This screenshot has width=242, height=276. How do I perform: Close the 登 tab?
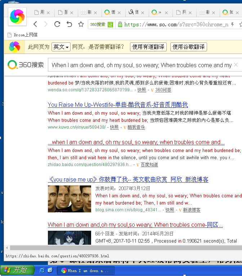point(72,13)
